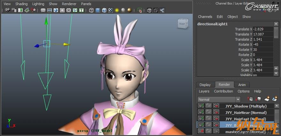Click the gold High Quality sphere icon
This screenshot has height=136, width=281.
[129, 10]
